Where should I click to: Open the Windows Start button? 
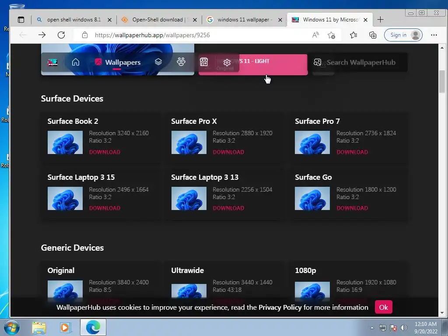point(11,327)
